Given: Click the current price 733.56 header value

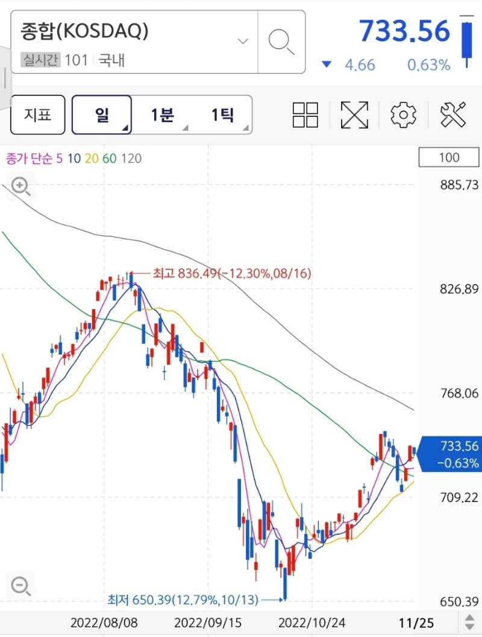Looking at the screenshot, I should click(x=405, y=31).
